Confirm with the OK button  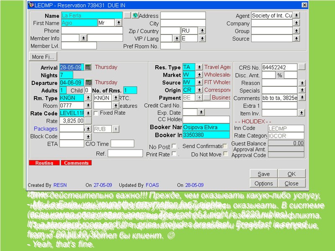[x=291, y=174]
